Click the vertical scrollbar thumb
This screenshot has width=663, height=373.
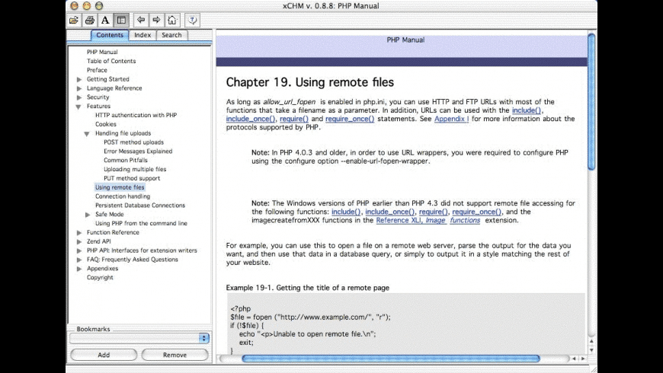[591, 101]
